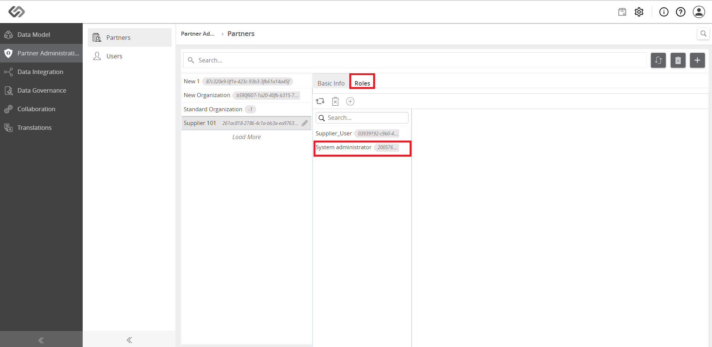Select Partners in secondary menu

pos(130,38)
